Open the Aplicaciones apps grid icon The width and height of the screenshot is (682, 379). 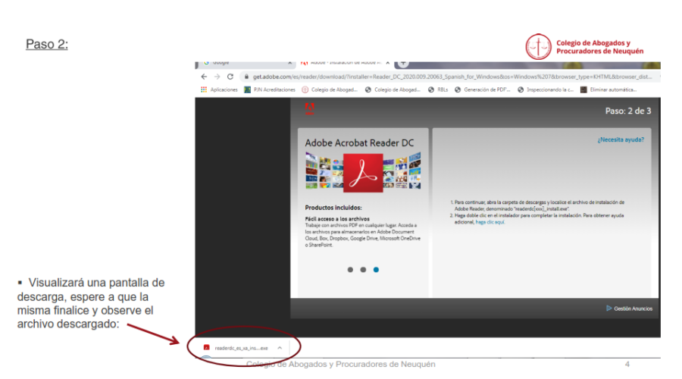tap(204, 89)
